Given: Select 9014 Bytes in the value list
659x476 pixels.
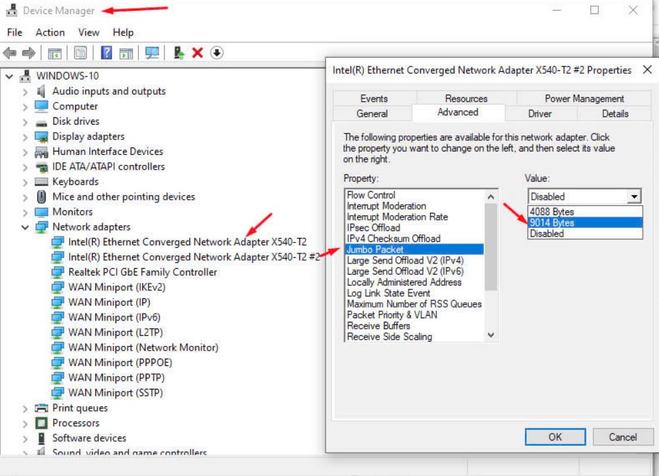Looking at the screenshot, I should [585, 223].
